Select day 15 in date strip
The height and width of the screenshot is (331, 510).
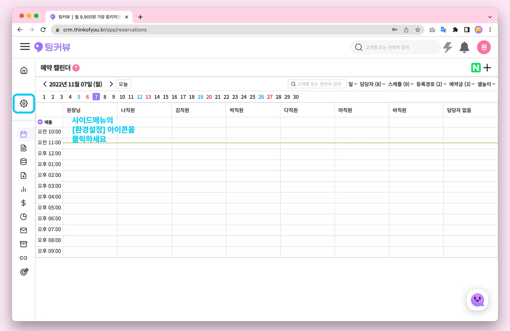click(166, 97)
